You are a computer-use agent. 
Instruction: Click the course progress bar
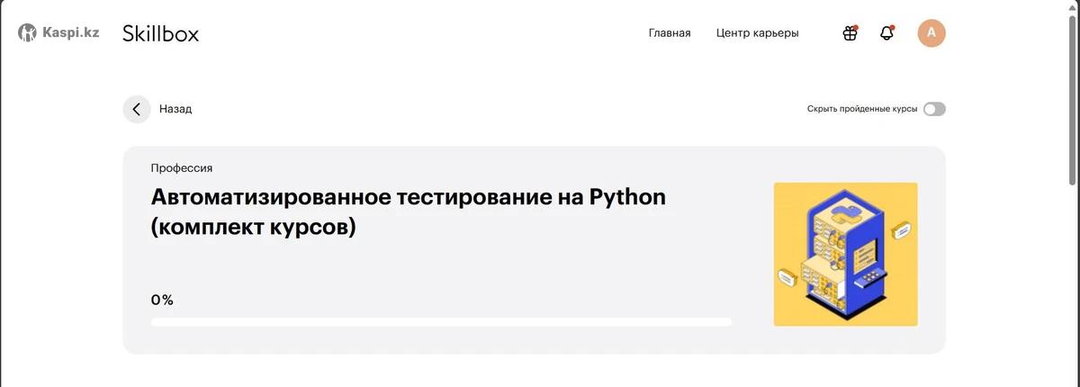click(441, 321)
